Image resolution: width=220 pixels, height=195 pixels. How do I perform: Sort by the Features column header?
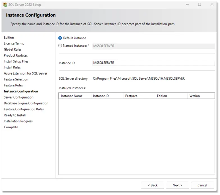(139, 96)
